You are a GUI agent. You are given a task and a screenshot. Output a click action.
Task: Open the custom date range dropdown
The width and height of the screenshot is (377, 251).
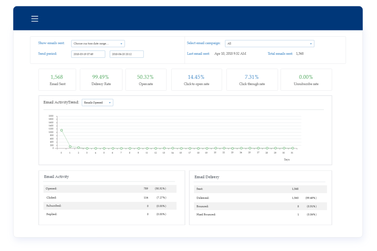[x=98, y=43]
